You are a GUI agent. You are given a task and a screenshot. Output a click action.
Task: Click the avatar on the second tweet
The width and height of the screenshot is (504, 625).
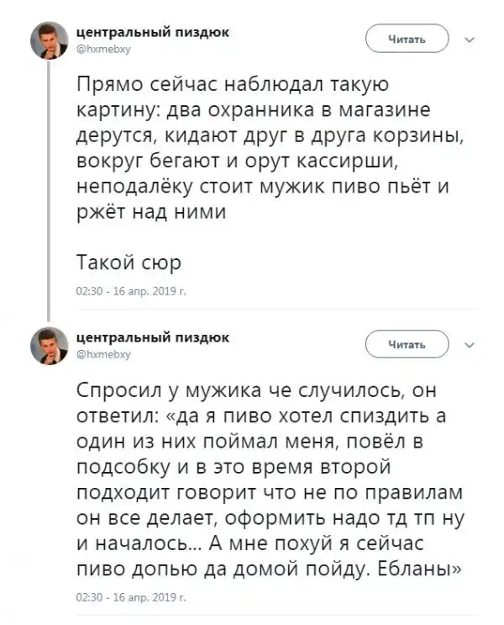pos(50,346)
